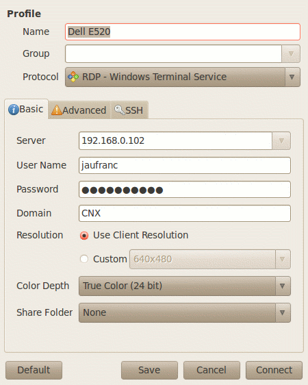Click the Profile heading text
Screen dimensions: 308x385
coord(24,14)
